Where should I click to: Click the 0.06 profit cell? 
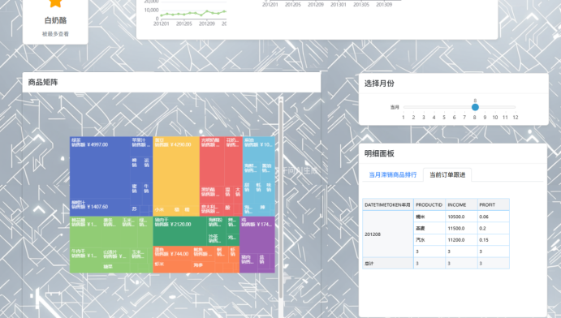[x=493, y=217]
